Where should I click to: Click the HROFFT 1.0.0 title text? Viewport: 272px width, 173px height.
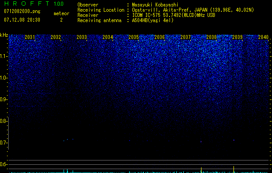34,3
